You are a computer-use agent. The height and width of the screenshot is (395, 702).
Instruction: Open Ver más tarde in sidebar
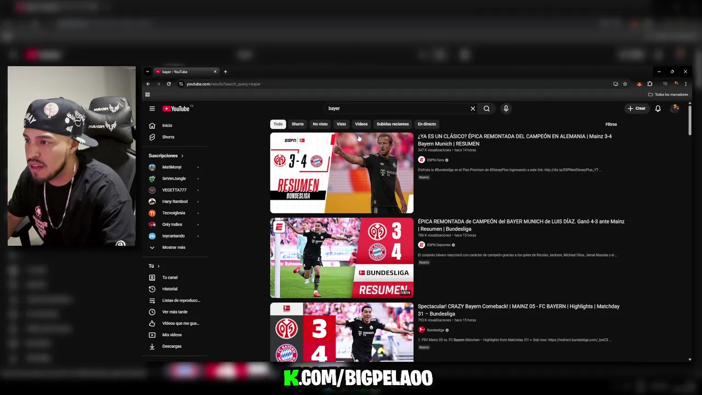(174, 312)
